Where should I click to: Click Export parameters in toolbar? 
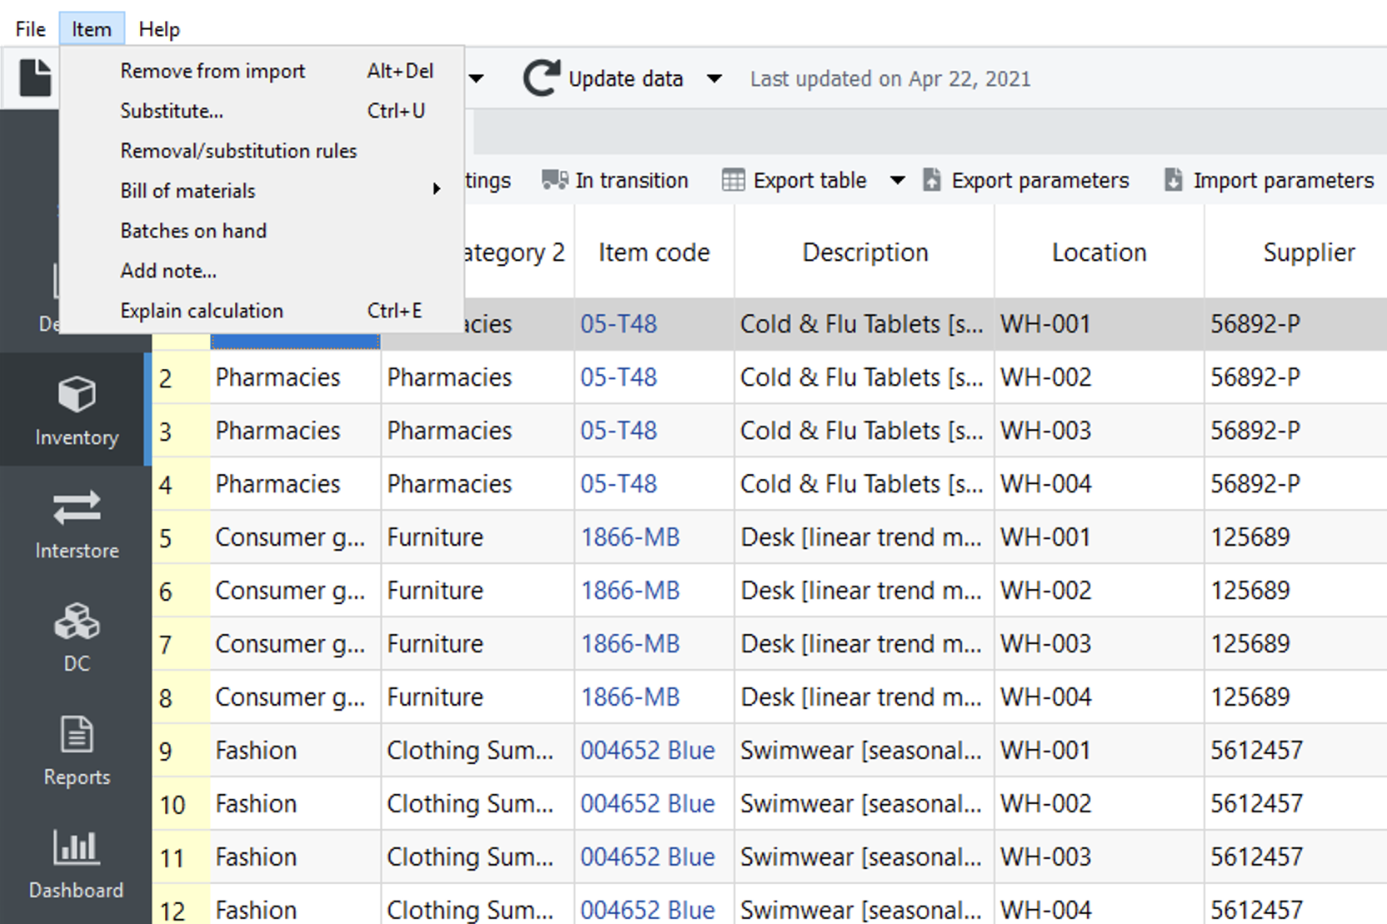pyautogui.click(x=1027, y=180)
